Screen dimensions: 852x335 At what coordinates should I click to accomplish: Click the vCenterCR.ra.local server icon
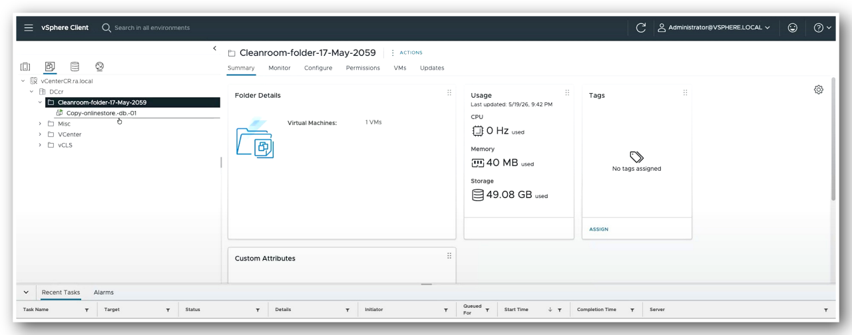34,81
